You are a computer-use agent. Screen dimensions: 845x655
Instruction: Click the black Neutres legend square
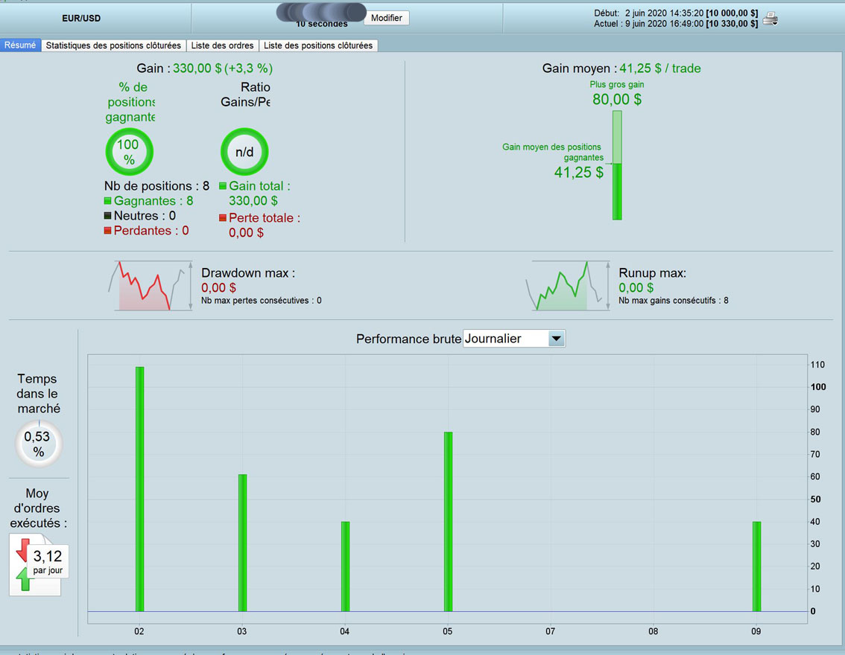(108, 216)
